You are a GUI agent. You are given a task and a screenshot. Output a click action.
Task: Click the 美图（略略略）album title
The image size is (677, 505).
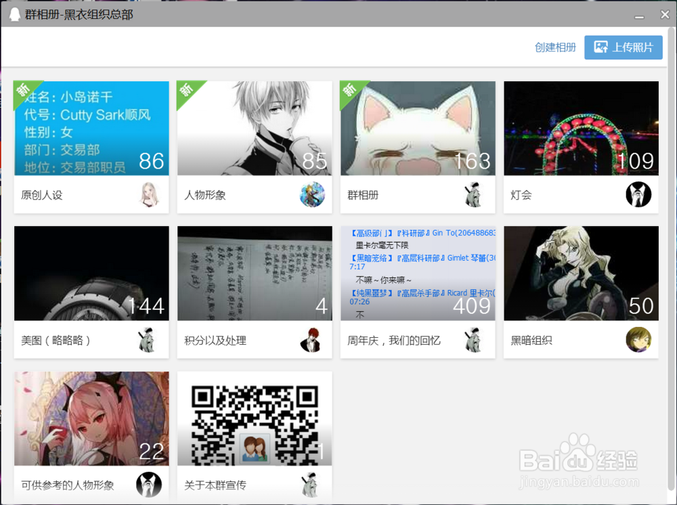click(56, 340)
